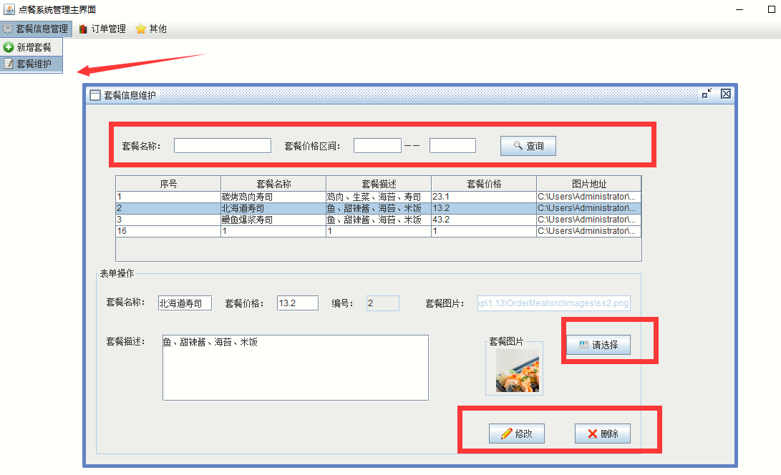Screen dimensions: 781x475
Task: Click the 套餐价格 column header
Action: coord(484,184)
